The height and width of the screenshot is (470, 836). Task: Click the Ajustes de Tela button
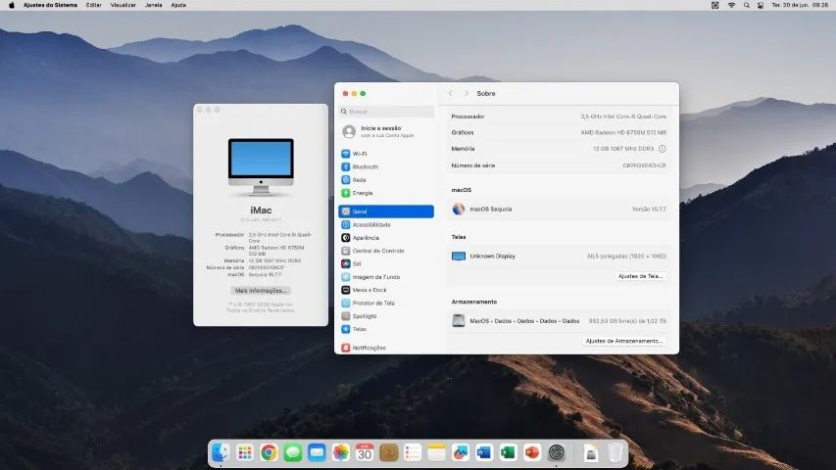click(x=640, y=276)
